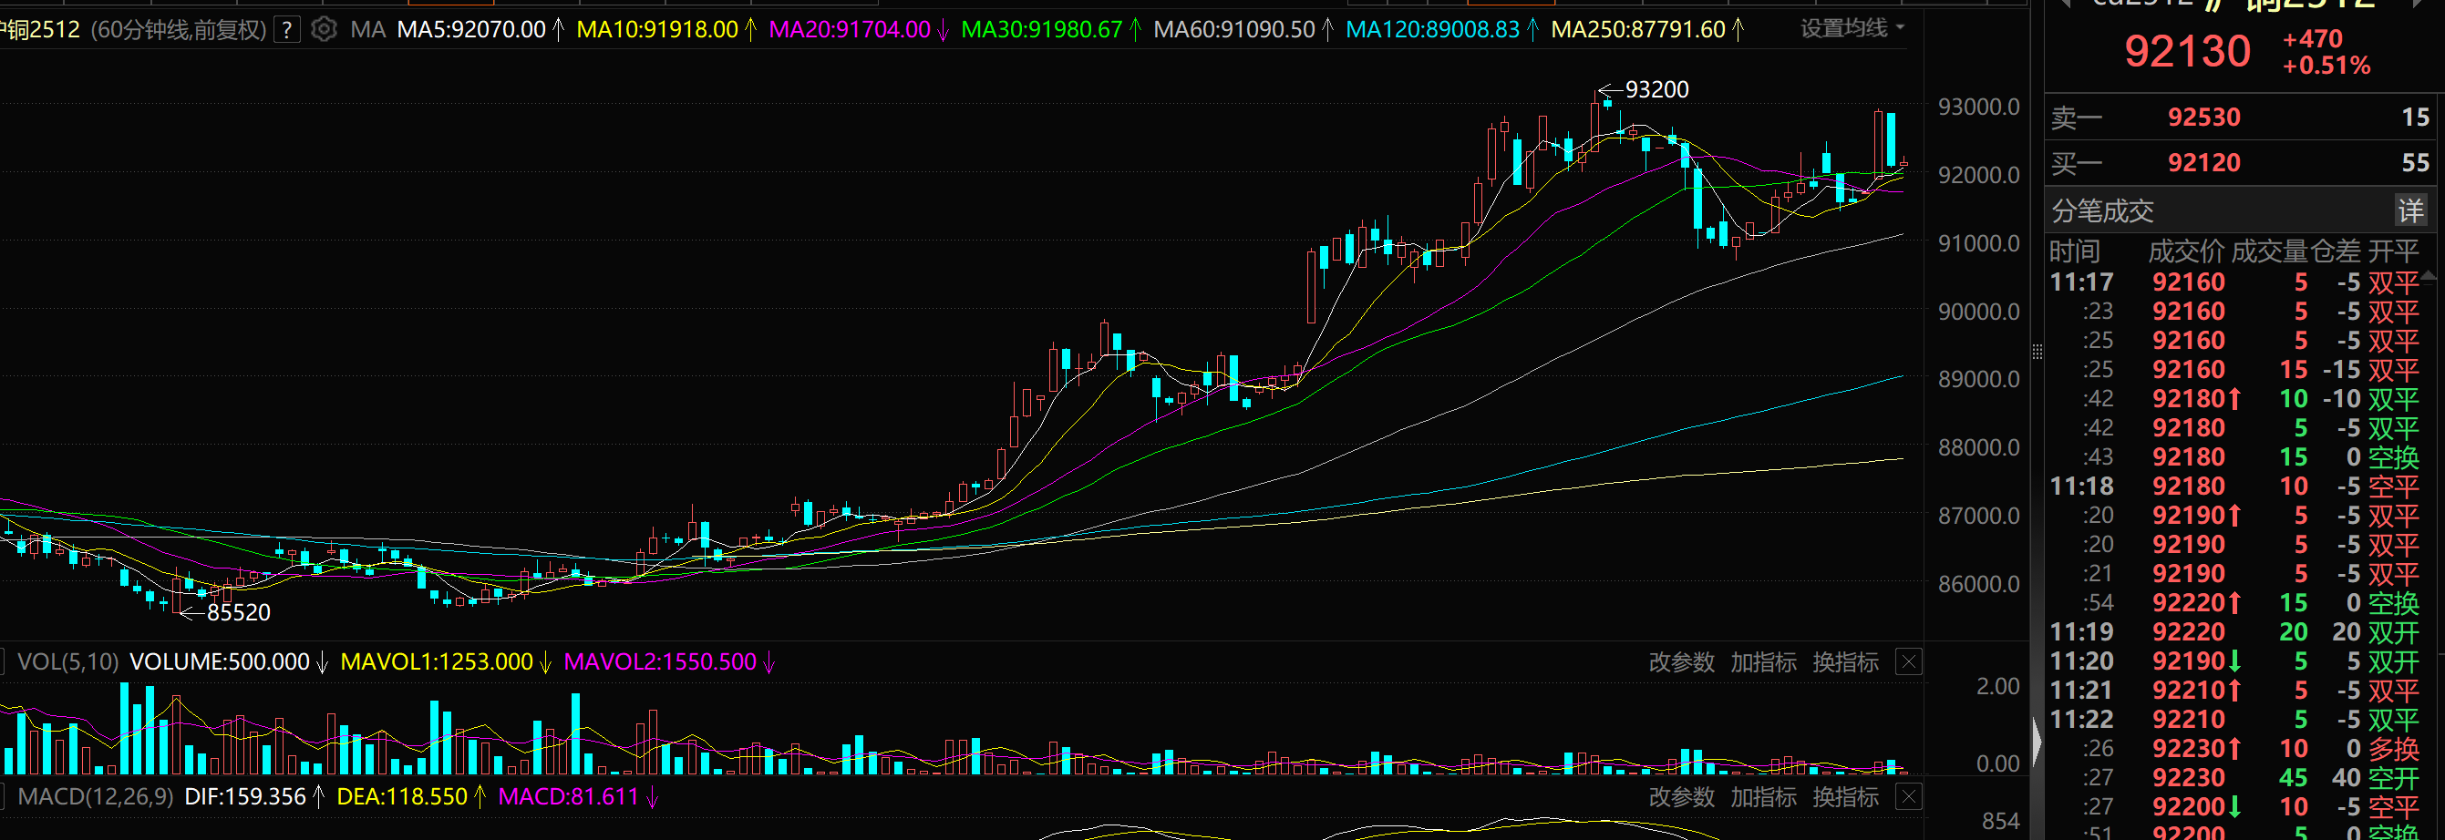Click the dotted splitter handle beside the price axis
The image size is (2445, 840).
(2037, 352)
